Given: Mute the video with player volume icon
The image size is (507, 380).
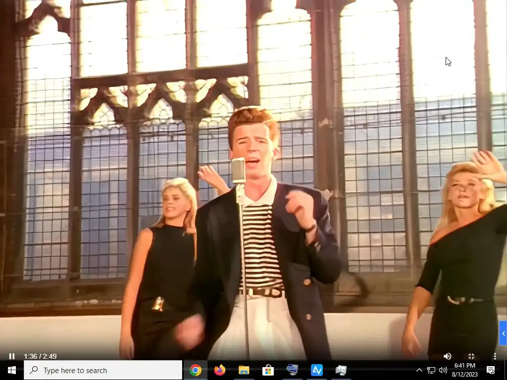Looking at the screenshot, I should click(448, 356).
